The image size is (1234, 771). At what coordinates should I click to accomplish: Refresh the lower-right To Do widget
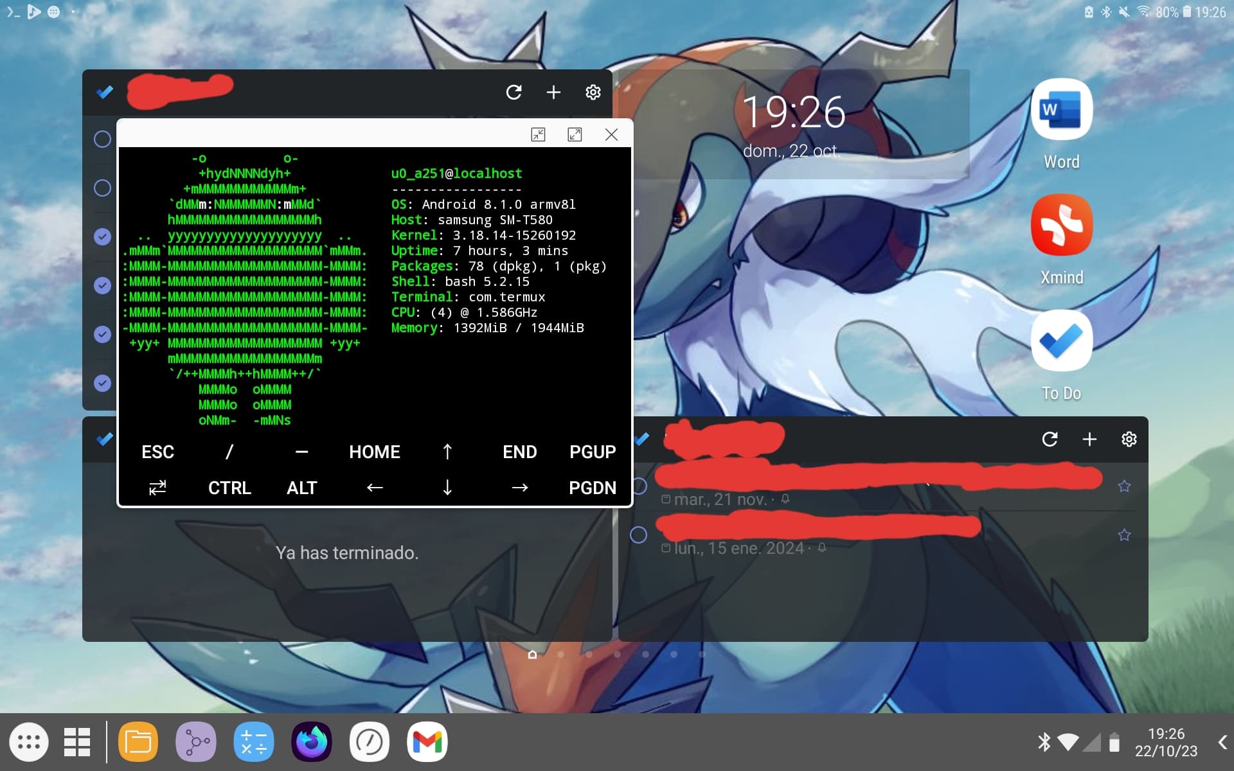[1050, 439]
